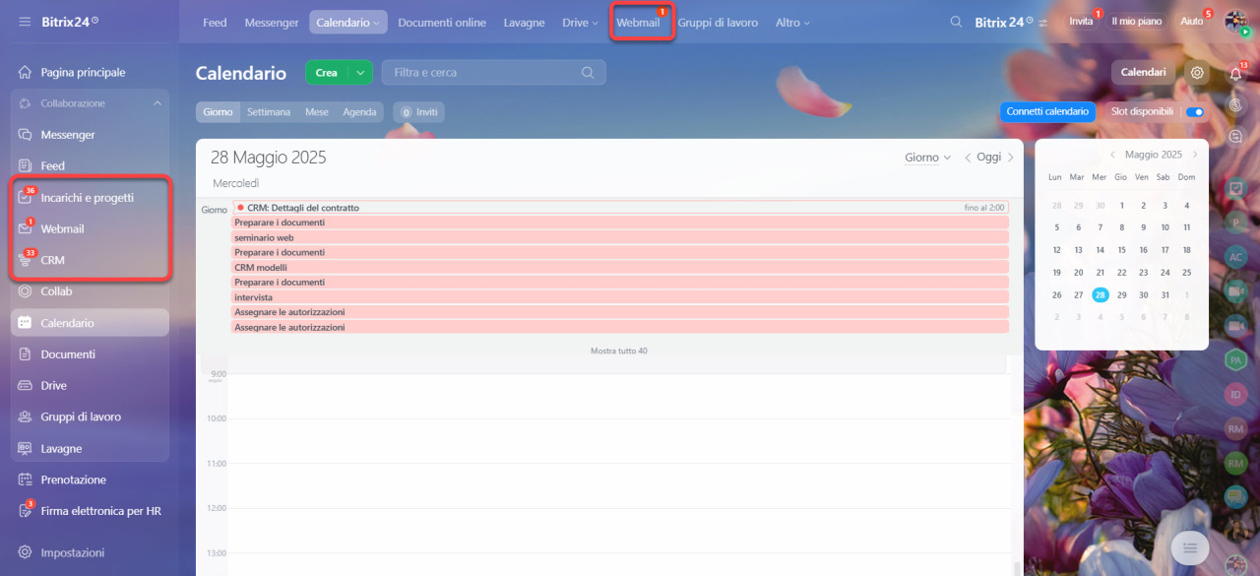1260x576 pixels.
Task: Click the Documenti icon in the sidebar
Action: click(26, 354)
